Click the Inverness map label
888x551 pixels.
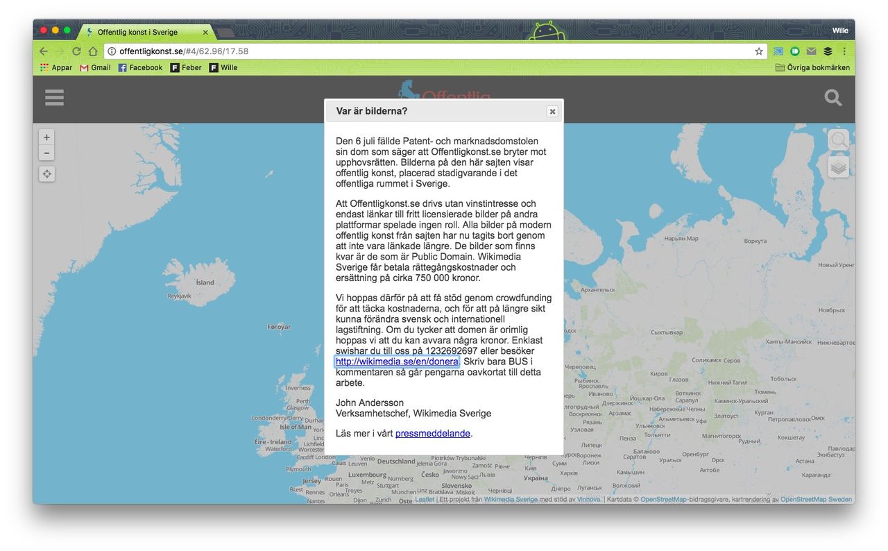coord(298,389)
